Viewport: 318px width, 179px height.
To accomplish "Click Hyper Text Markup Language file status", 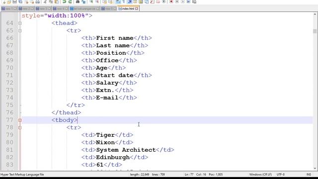I will tap(22, 175).
